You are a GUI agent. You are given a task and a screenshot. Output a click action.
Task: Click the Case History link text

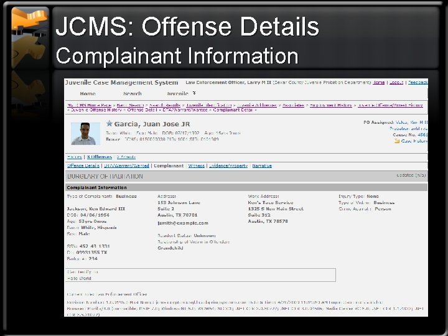pyautogui.click(x=414, y=141)
